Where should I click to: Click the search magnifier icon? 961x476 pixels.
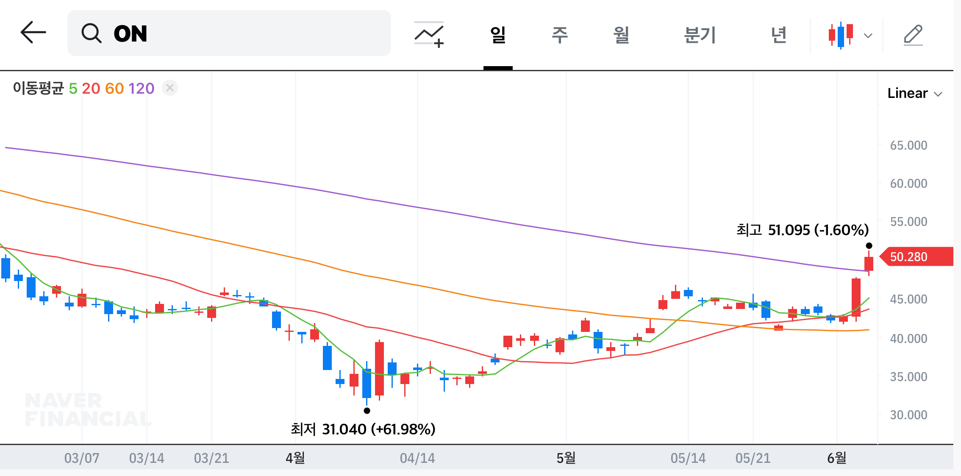91,33
